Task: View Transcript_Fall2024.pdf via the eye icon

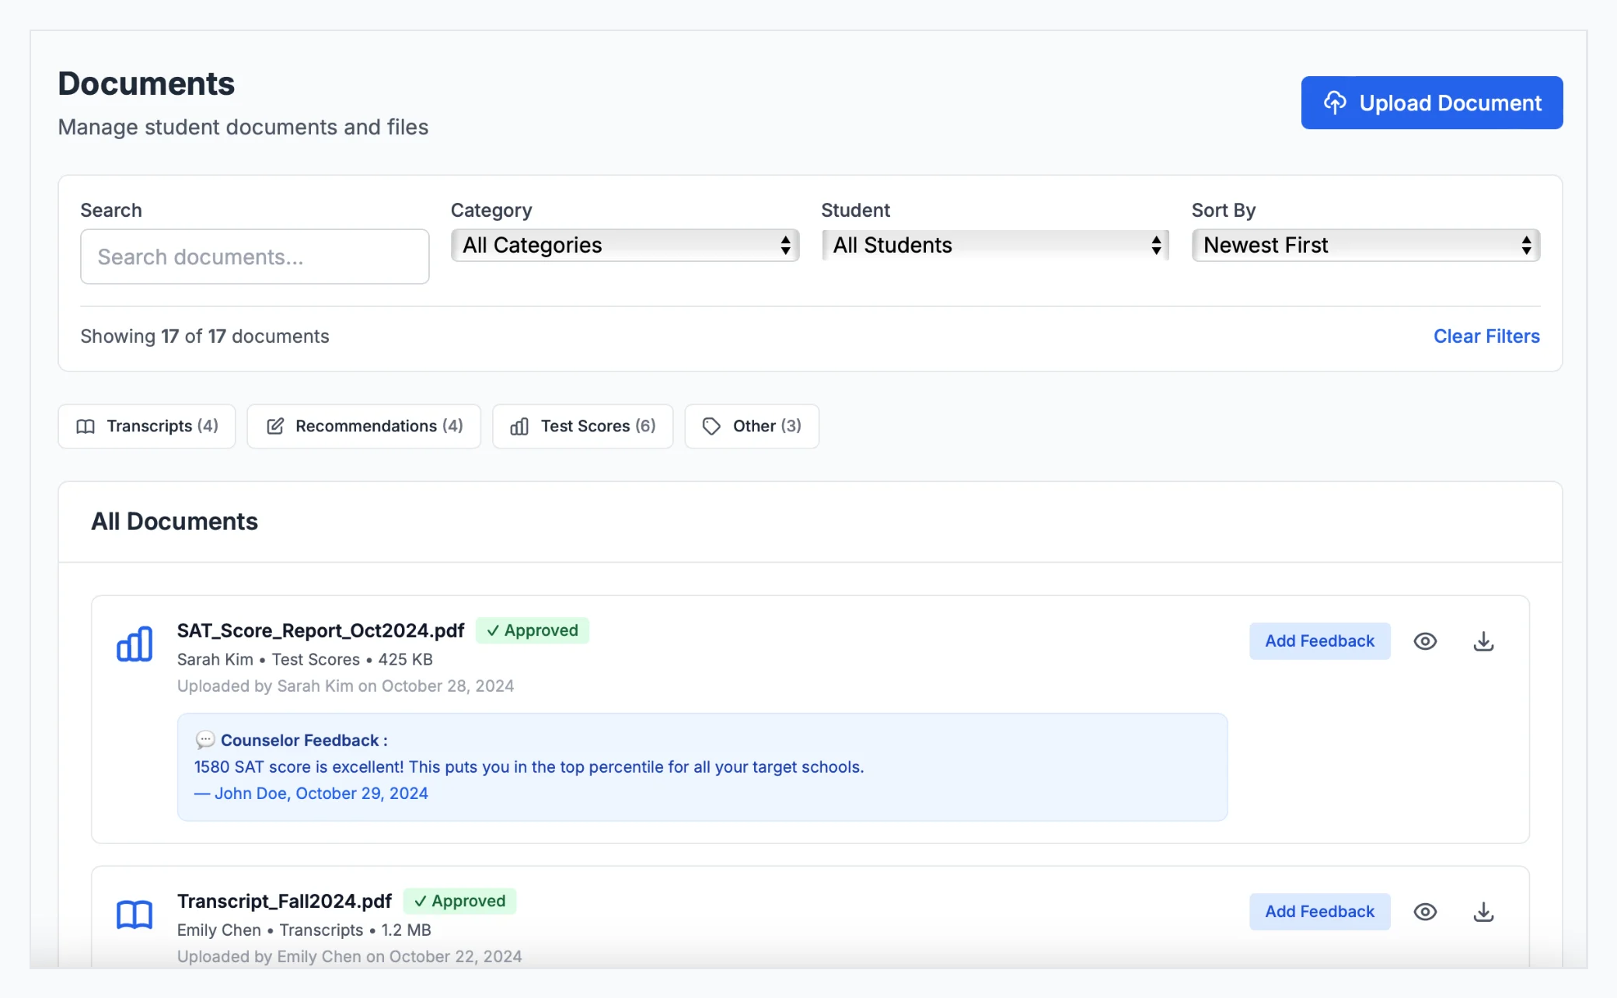Action: (x=1425, y=912)
